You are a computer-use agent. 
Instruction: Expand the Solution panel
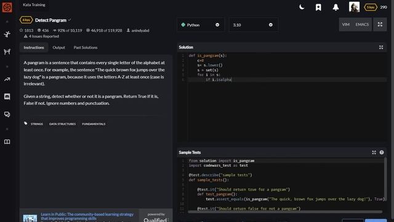[x=381, y=47]
